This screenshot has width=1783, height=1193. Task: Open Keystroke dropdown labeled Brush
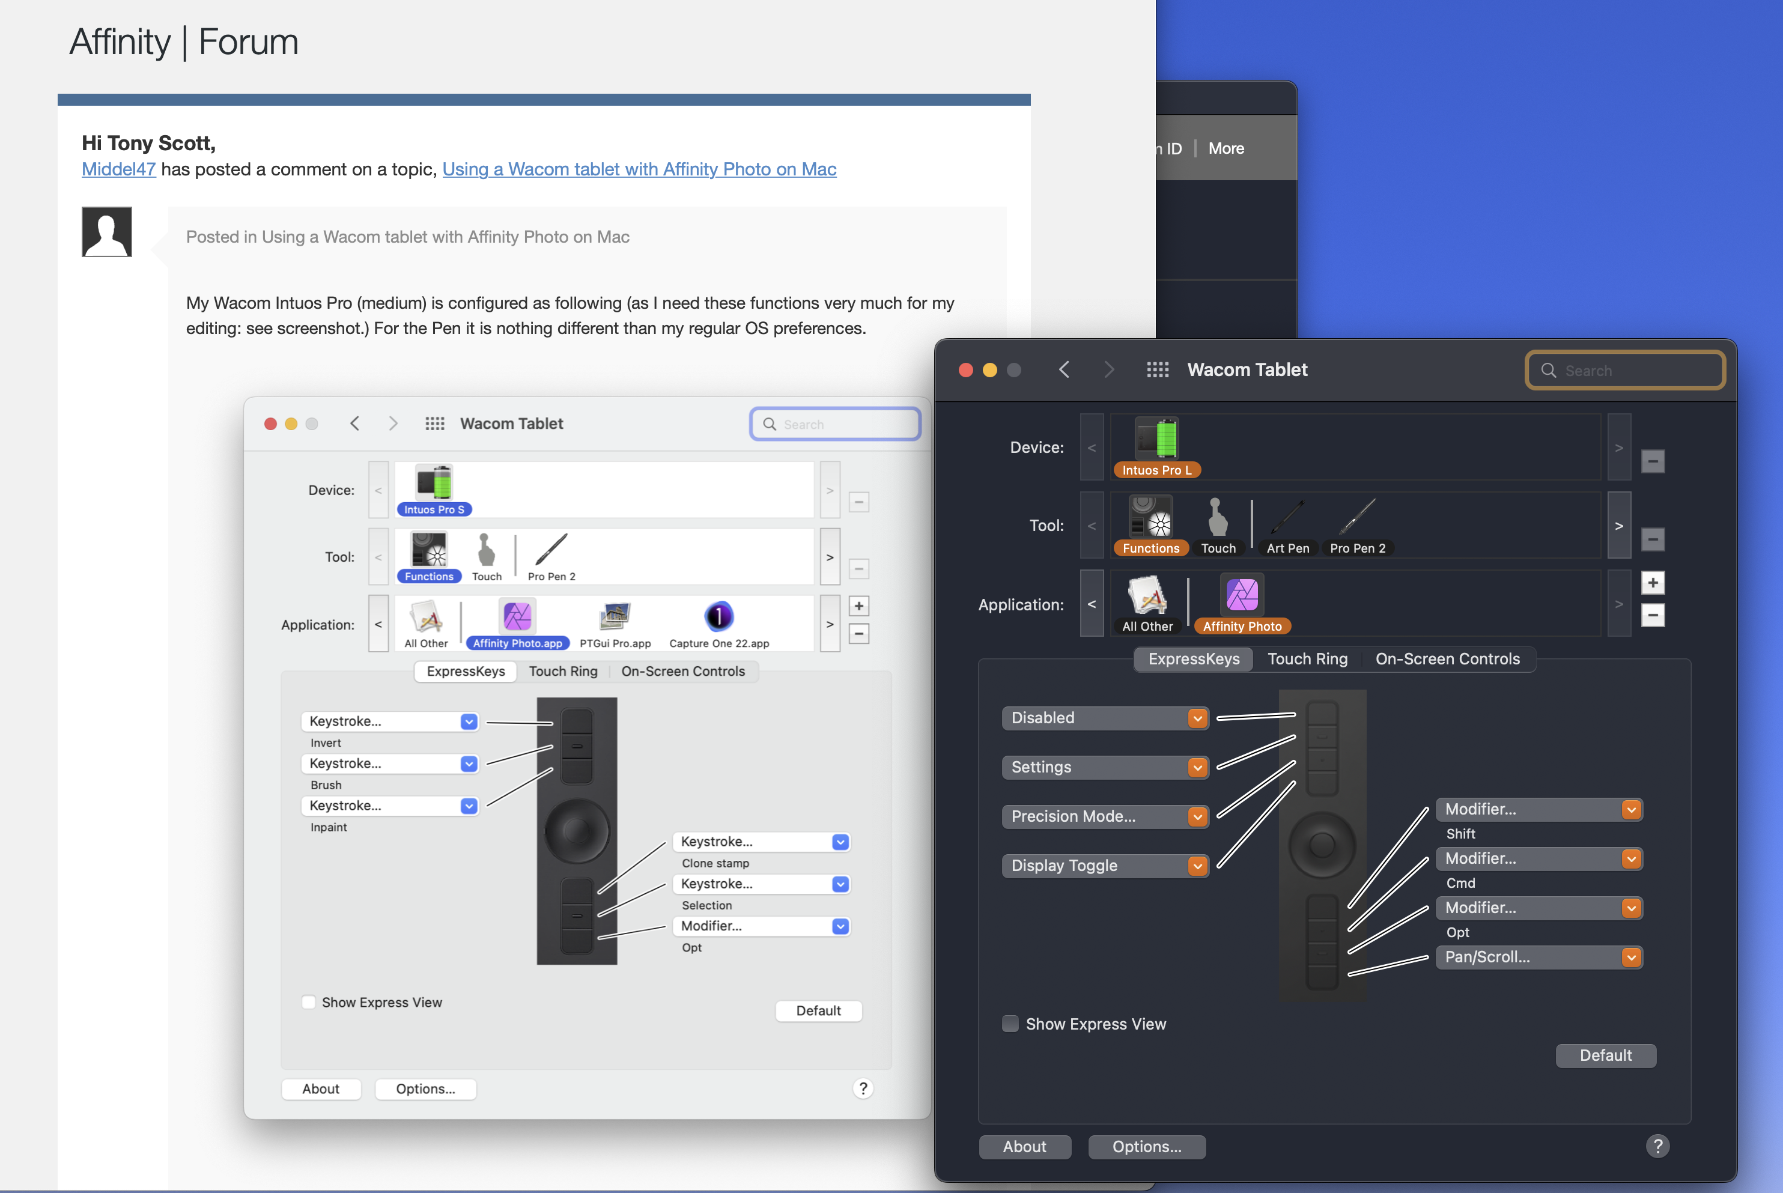point(390,763)
